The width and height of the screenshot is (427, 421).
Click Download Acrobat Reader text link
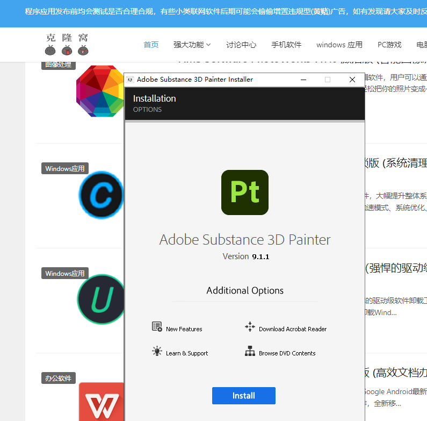(293, 329)
